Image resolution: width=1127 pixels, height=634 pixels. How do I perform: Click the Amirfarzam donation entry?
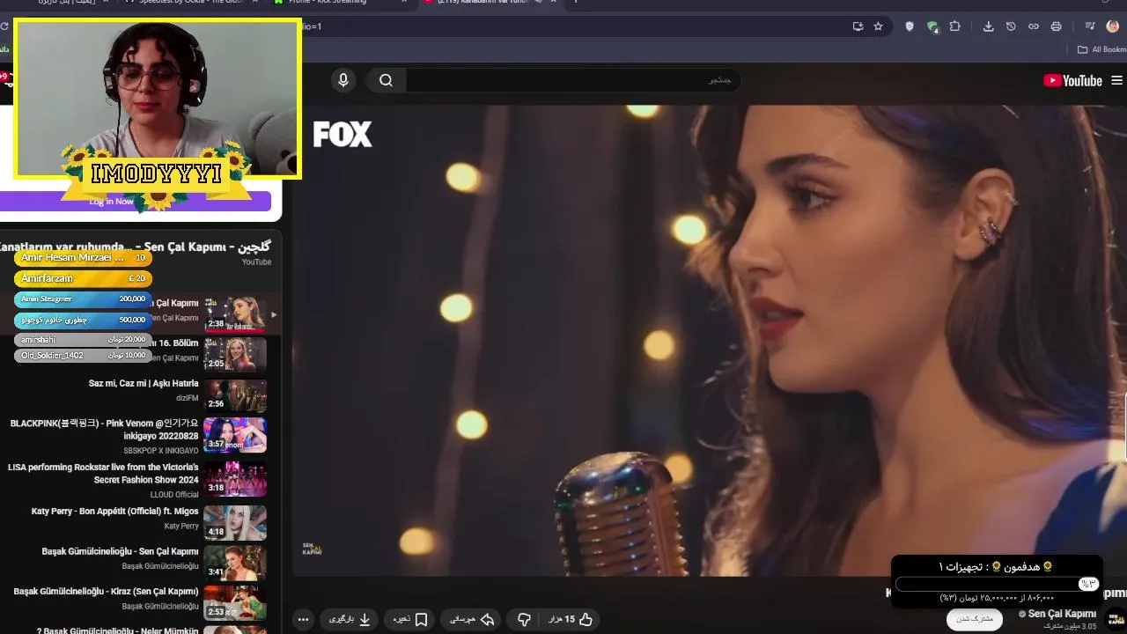83,278
